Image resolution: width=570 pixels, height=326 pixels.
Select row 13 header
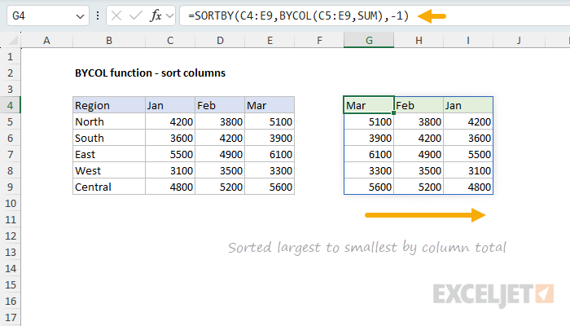[x=10, y=252]
